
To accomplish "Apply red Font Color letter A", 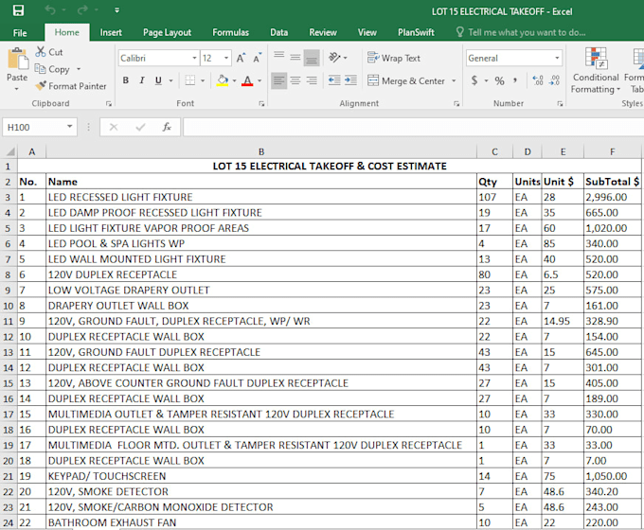I will tap(247, 80).
